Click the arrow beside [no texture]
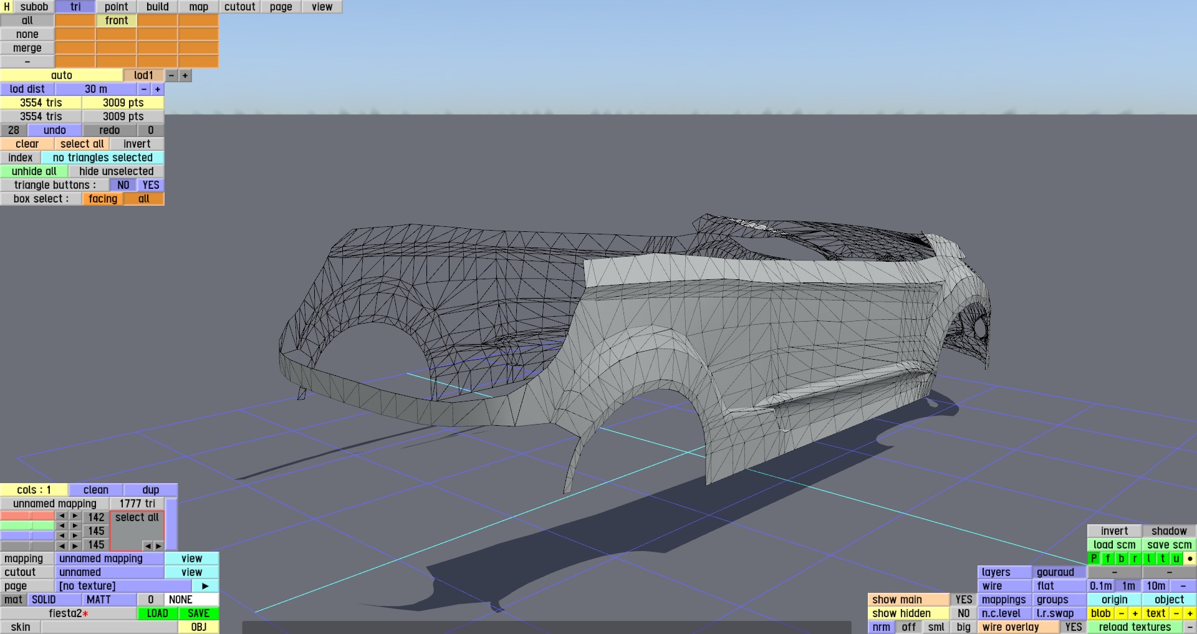The width and height of the screenshot is (1197, 634). click(x=206, y=586)
